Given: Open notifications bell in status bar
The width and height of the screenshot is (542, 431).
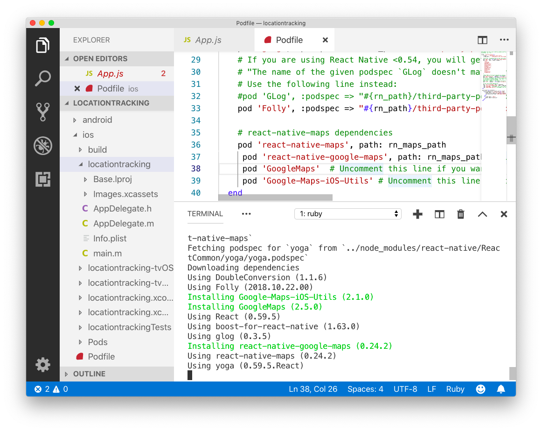Looking at the screenshot, I should click(x=501, y=389).
